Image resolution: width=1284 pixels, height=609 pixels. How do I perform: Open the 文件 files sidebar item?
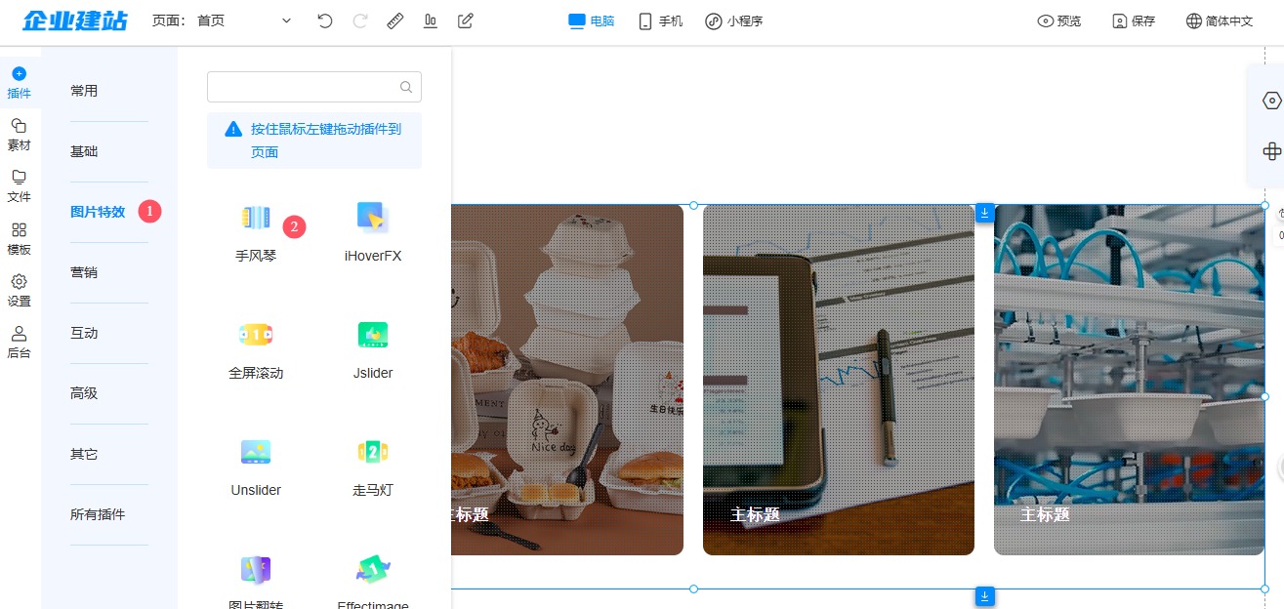pos(19,186)
